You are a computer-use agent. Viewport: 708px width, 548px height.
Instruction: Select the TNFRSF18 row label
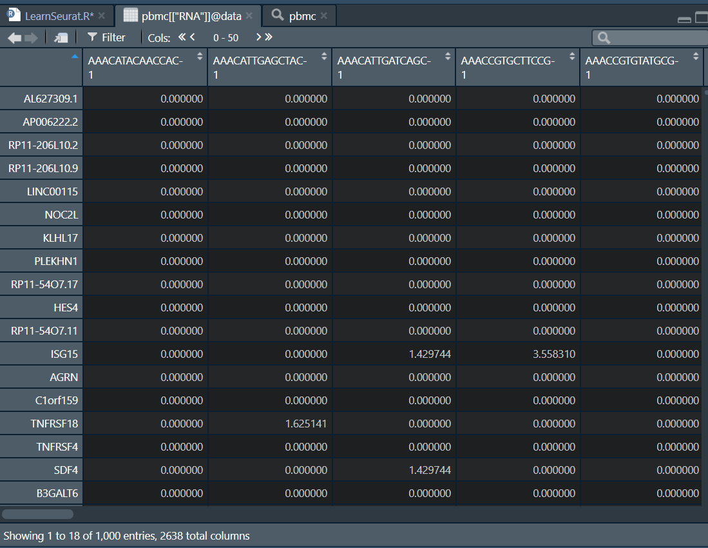pyautogui.click(x=54, y=424)
